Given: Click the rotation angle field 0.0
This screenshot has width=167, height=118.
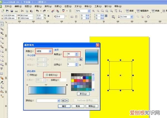Looking at the screenshot, I should click(x=61, y=17).
